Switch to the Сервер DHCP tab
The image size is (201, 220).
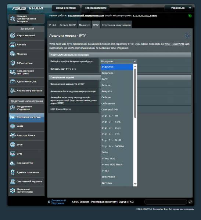(x=68, y=25)
